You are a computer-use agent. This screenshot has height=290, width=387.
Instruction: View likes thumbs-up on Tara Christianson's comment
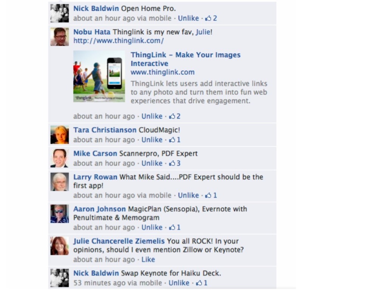point(175,140)
